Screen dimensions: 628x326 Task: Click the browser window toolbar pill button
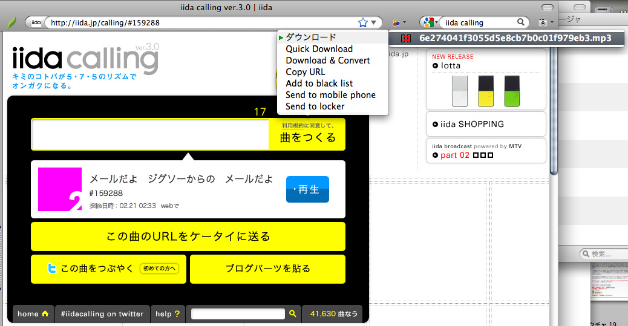pos(547,7)
